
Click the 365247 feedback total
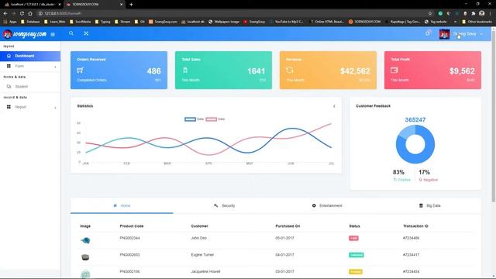point(415,120)
